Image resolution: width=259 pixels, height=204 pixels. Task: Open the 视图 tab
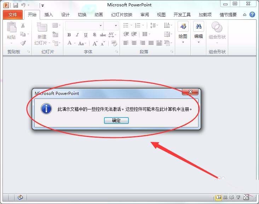(161, 15)
